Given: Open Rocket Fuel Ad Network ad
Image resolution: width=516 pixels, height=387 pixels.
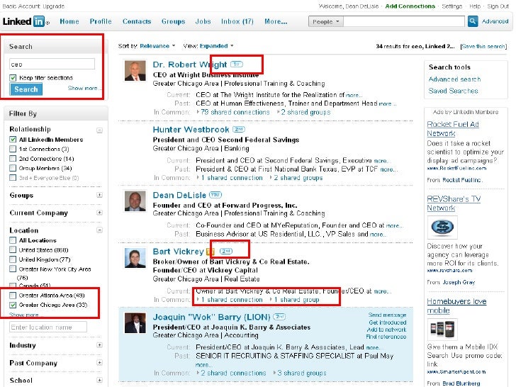Looking at the screenshot, I should coord(453,129).
